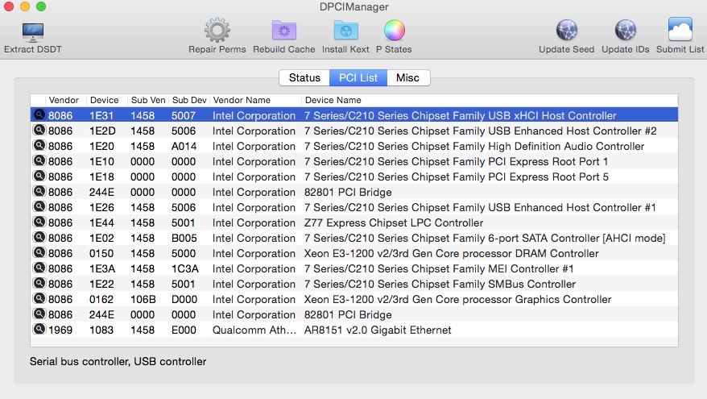Viewport: 707px width, 399px height.
Task: Click device ID 1E44 cell
Action: 101,223
